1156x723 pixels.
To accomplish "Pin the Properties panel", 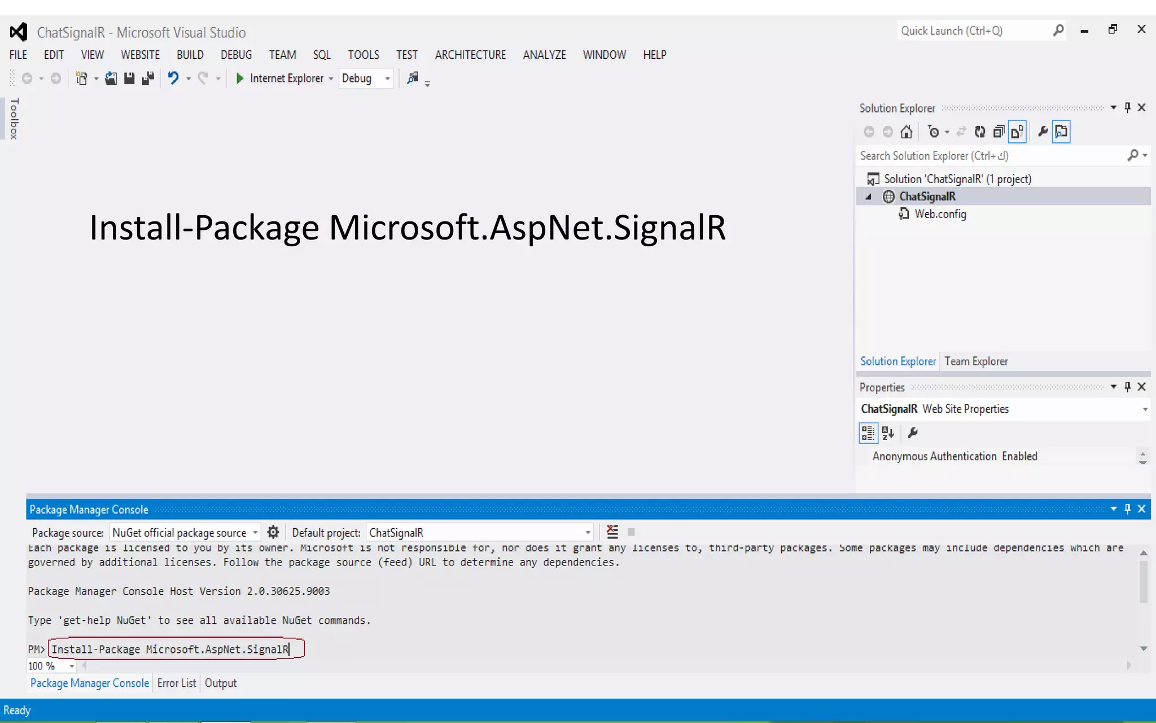I will click(x=1127, y=386).
